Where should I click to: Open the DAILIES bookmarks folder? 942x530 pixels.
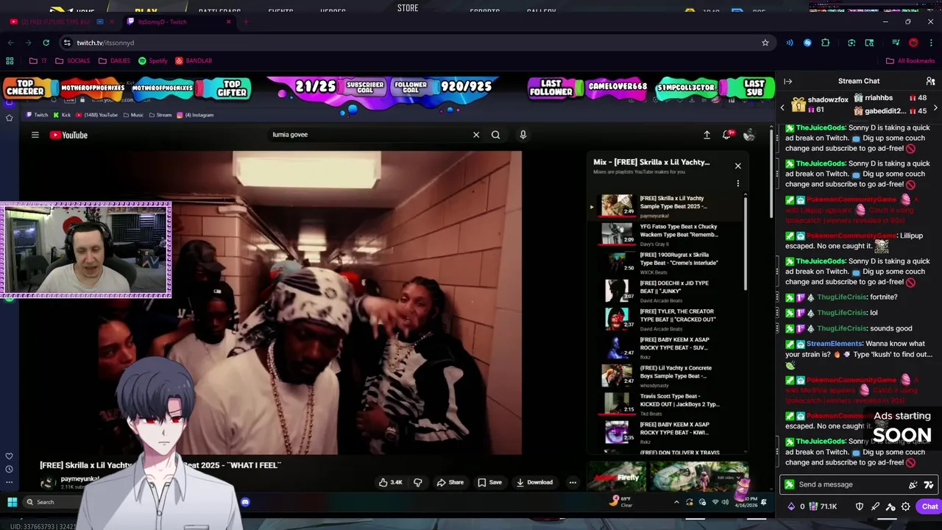tap(114, 61)
